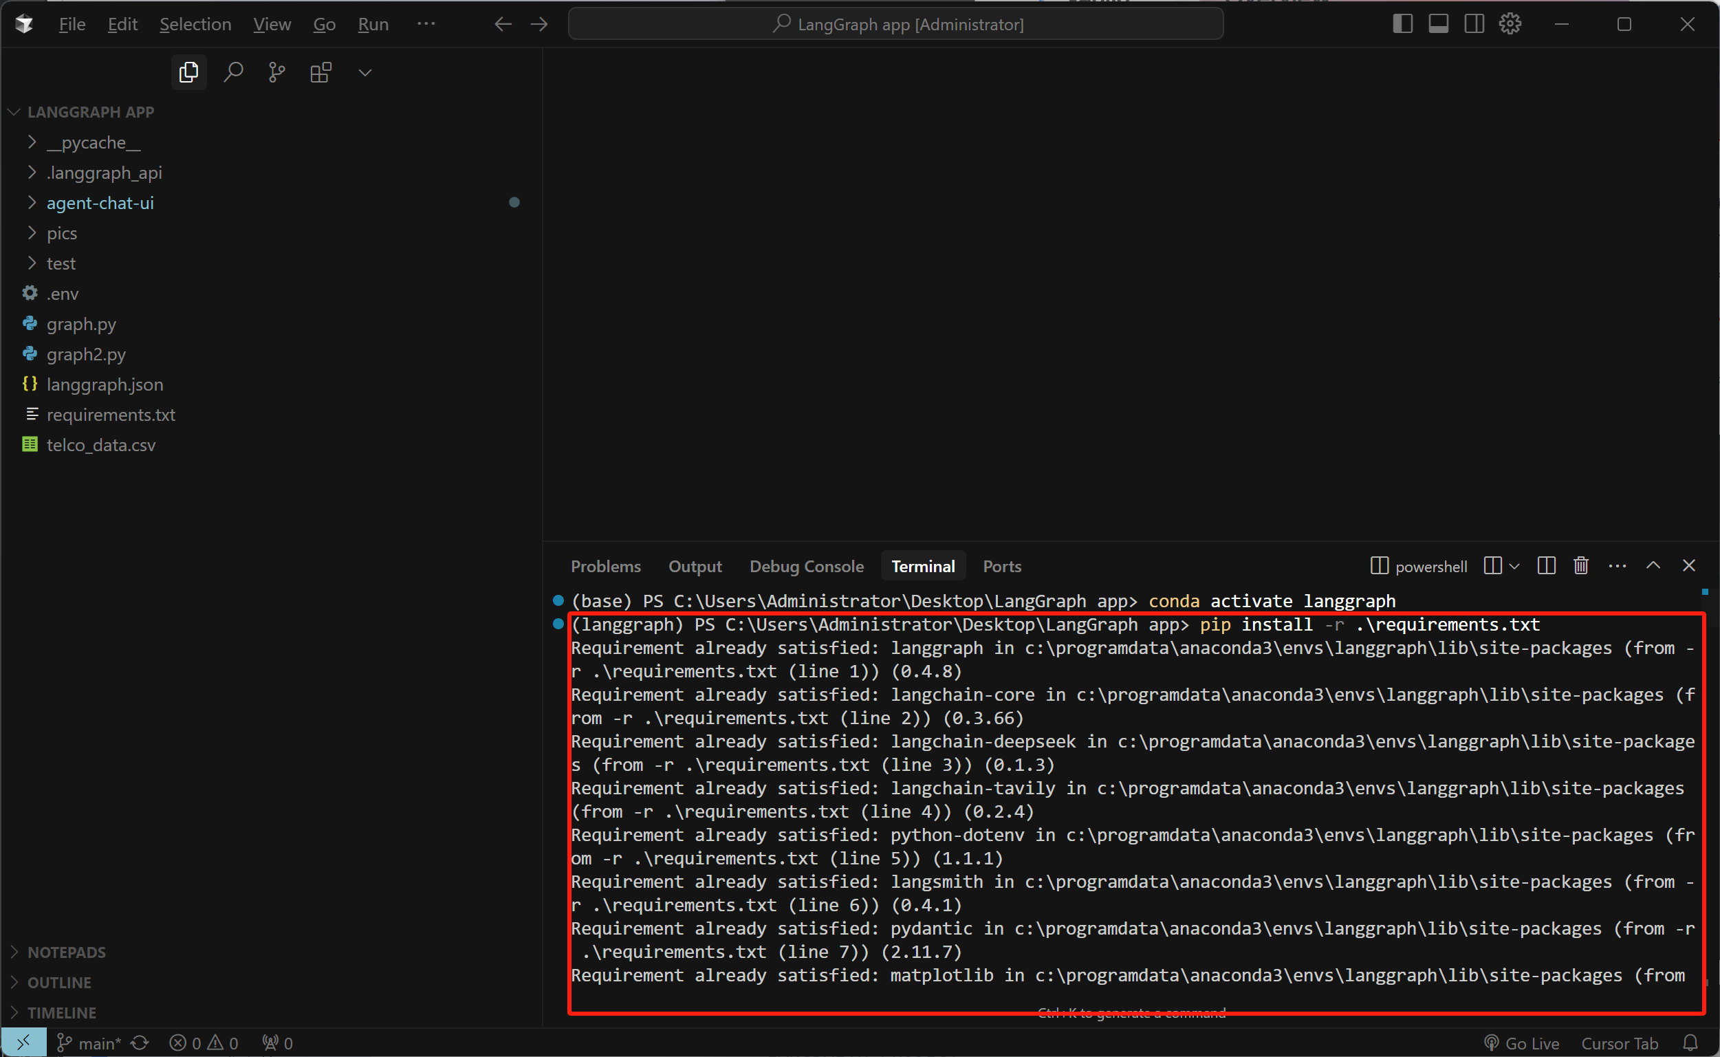Navigate forward with the right arrow
This screenshot has height=1057, width=1720.
point(539,25)
